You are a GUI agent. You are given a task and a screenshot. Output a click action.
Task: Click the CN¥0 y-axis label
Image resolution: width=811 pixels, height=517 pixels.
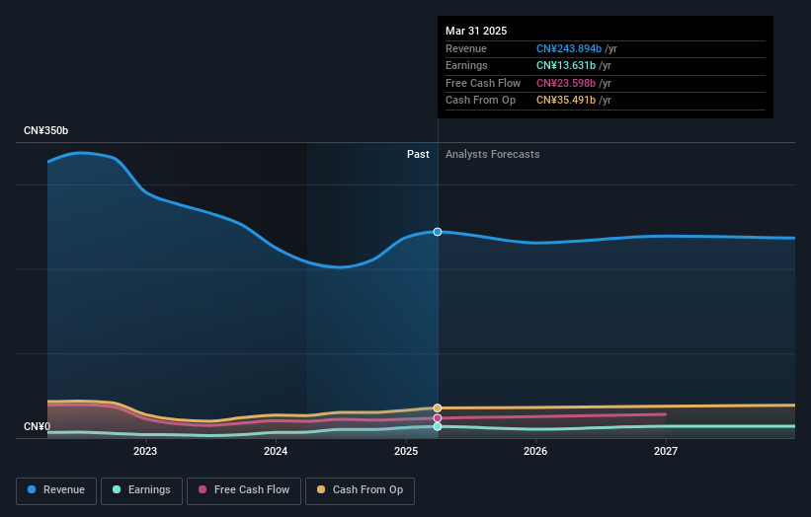[x=38, y=426]
